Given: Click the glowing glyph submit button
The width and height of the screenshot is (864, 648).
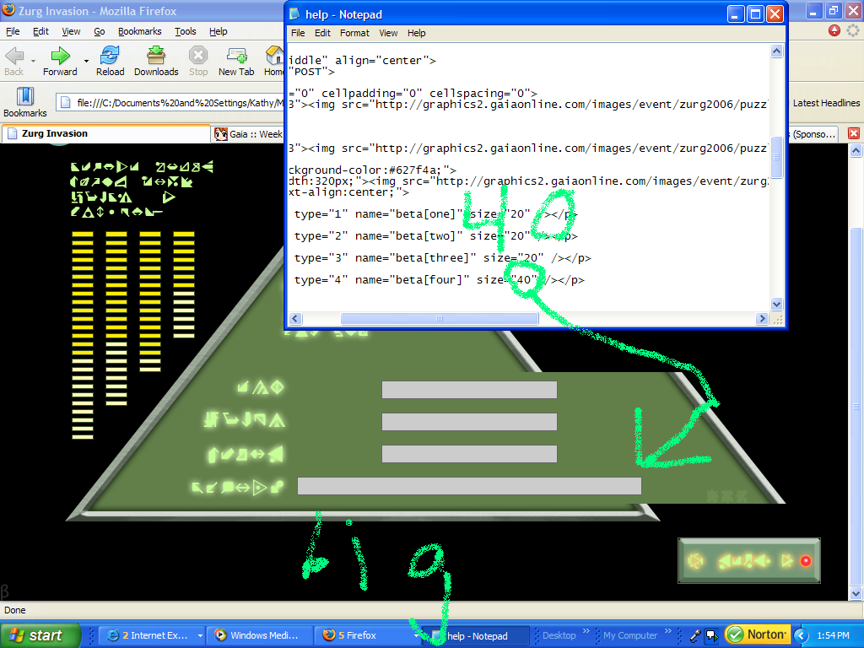Looking at the screenshot, I should coord(749,561).
